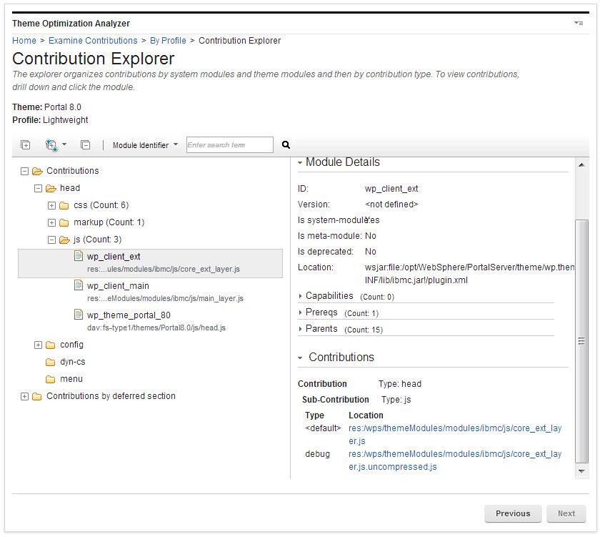Expand the css node showing Count 6
This screenshot has height=537, width=600.
click(x=51, y=205)
